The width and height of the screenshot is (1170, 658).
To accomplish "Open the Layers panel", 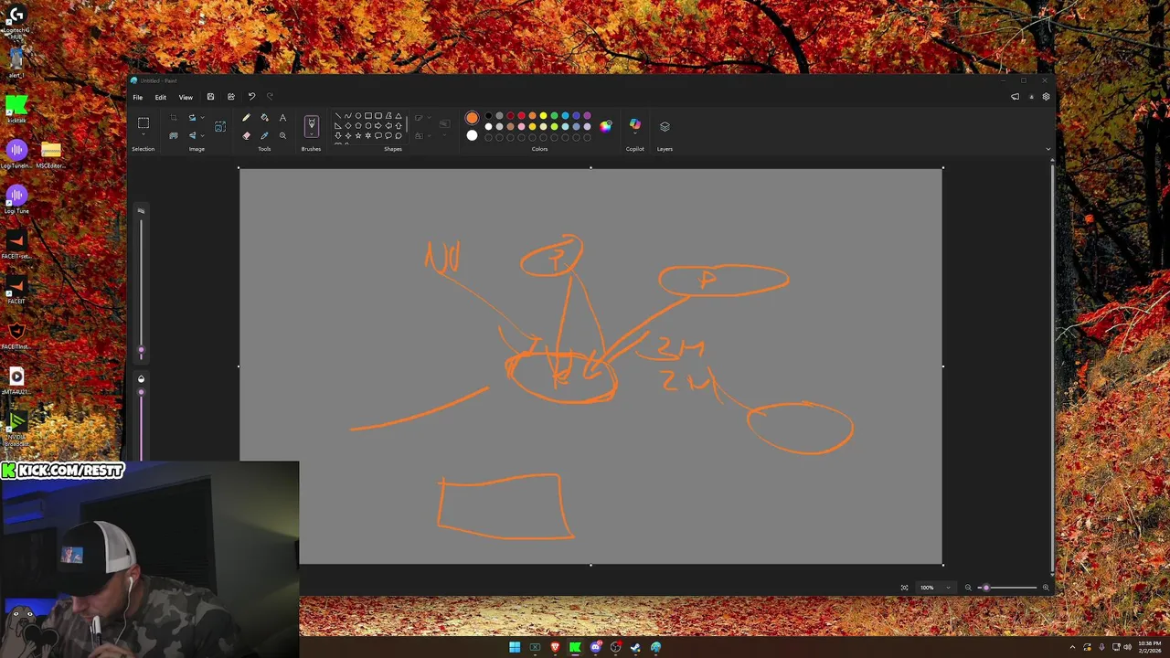I will point(665,126).
